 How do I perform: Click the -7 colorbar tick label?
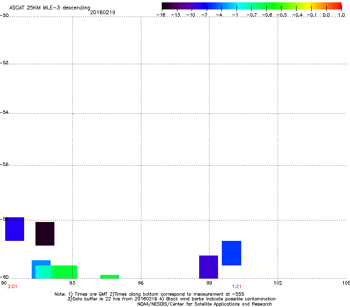click(x=204, y=15)
